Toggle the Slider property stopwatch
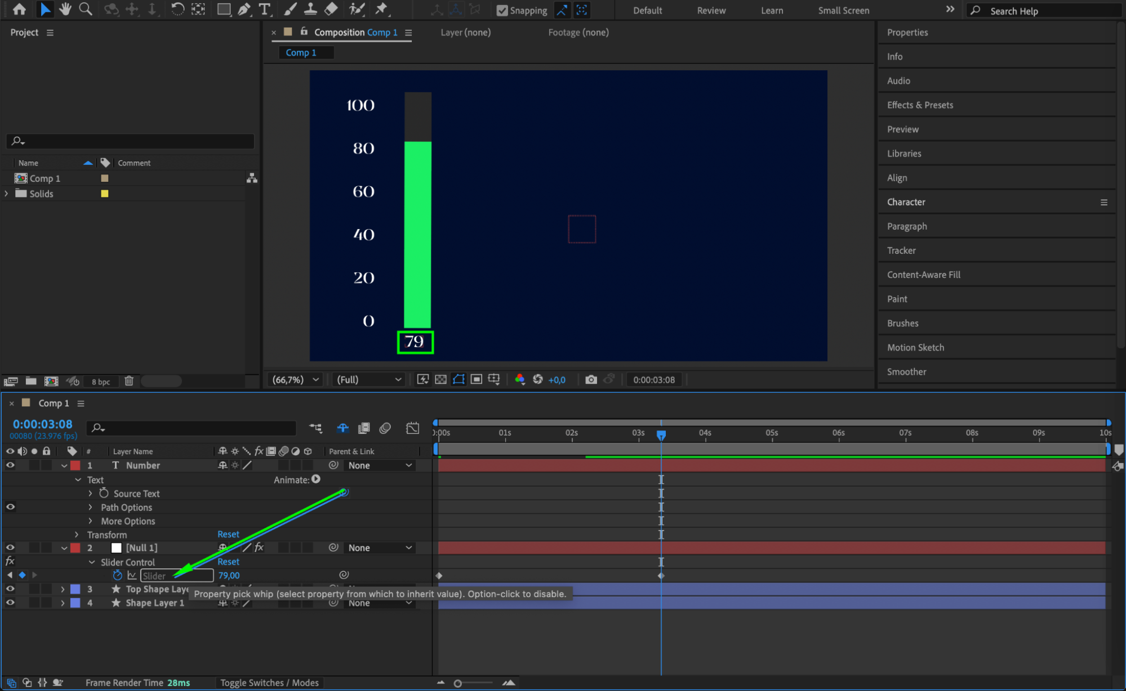Image resolution: width=1126 pixels, height=691 pixels. pyautogui.click(x=117, y=575)
